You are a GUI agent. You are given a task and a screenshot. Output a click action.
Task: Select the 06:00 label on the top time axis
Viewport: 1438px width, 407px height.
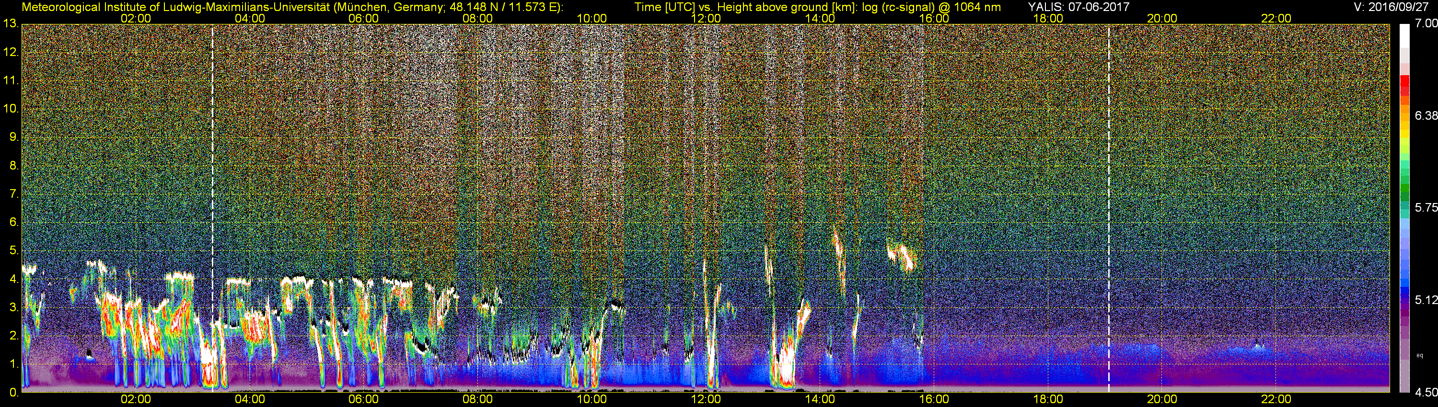point(363,18)
